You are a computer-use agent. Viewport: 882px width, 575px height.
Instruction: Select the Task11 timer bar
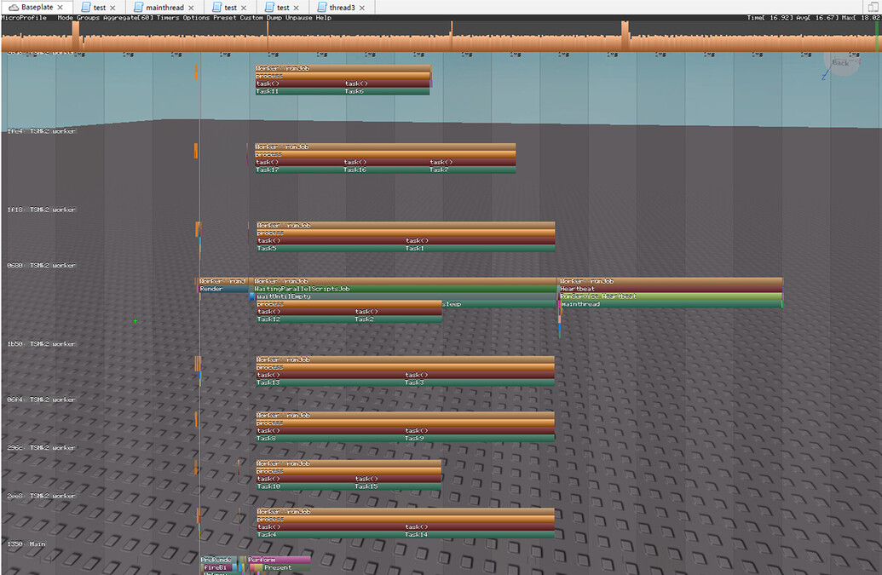point(299,91)
